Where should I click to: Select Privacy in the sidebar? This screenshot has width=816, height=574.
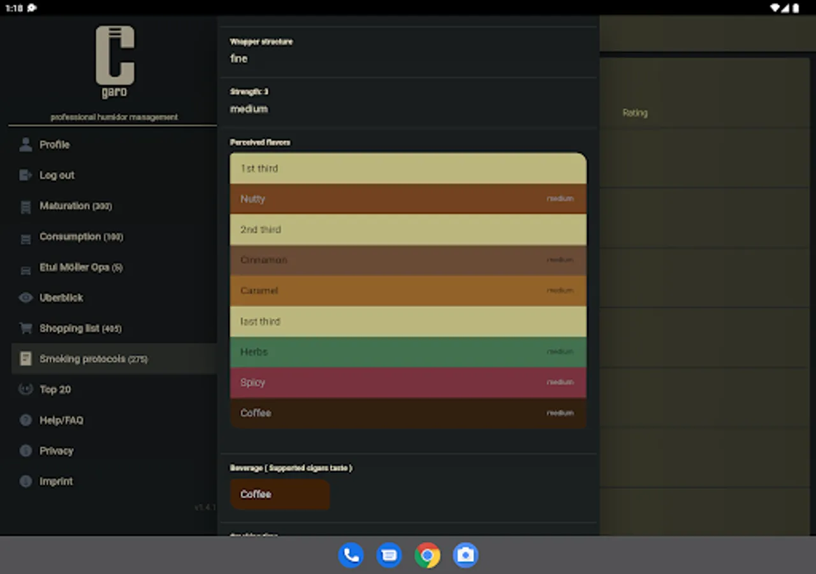pos(114,451)
